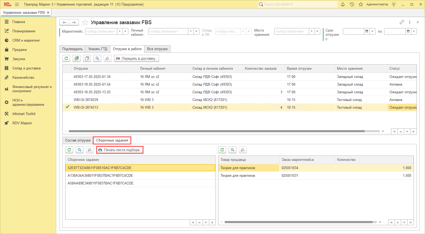The width and height of the screenshot is (425, 234).
Task: Open the Склад и доставка section
Action: 27,68
